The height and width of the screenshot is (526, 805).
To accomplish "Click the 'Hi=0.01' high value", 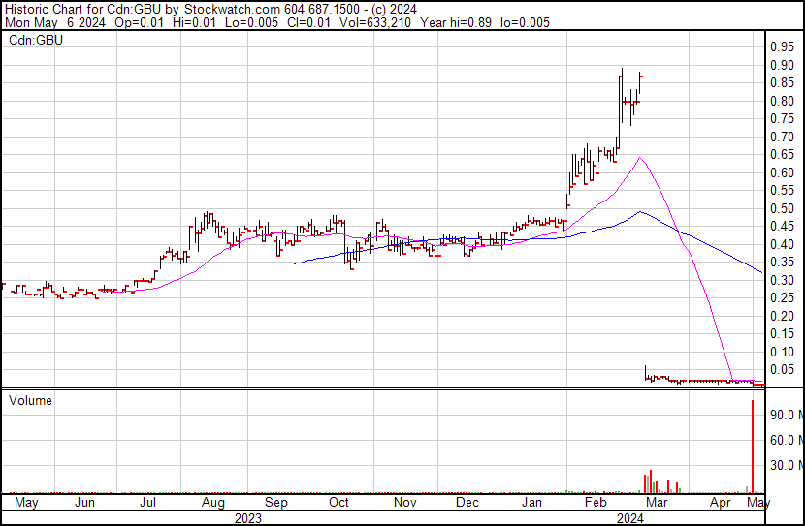I will click(194, 22).
